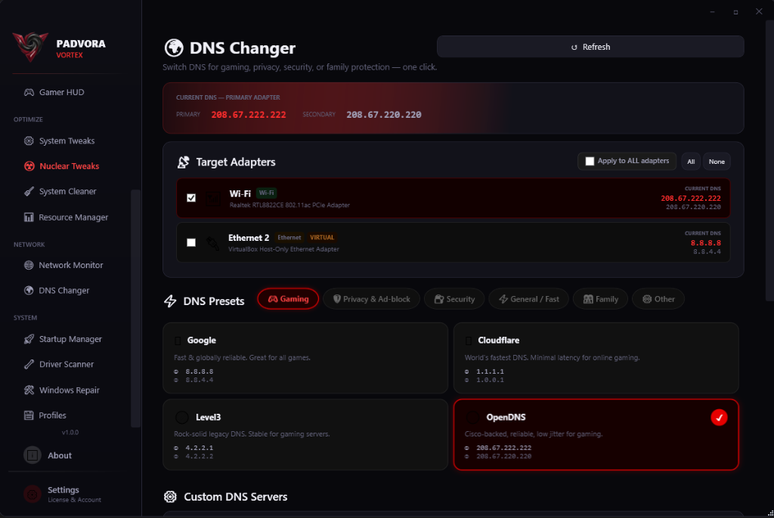The height and width of the screenshot is (518, 774).
Task: Click the System Cleaner broom icon
Action: [29, 191]
